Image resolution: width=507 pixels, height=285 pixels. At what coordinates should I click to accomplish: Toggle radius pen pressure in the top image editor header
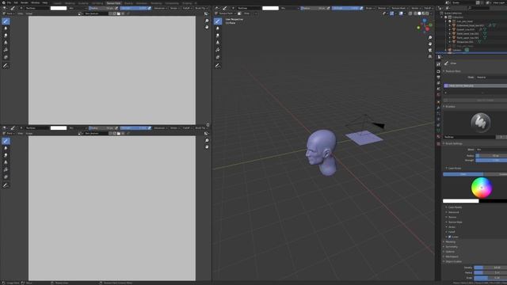point(116,8)
